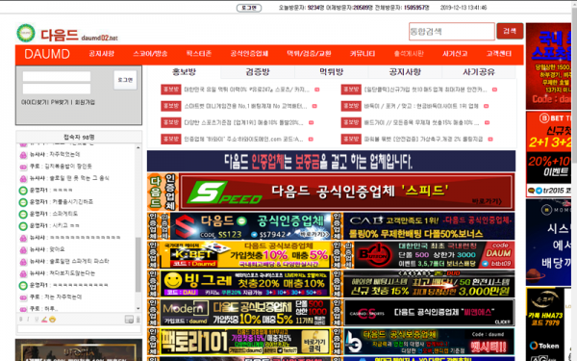Click the DAUMD home text in the red bar
The height and width of the screenshot is (361, 577).
coord(47,54)
